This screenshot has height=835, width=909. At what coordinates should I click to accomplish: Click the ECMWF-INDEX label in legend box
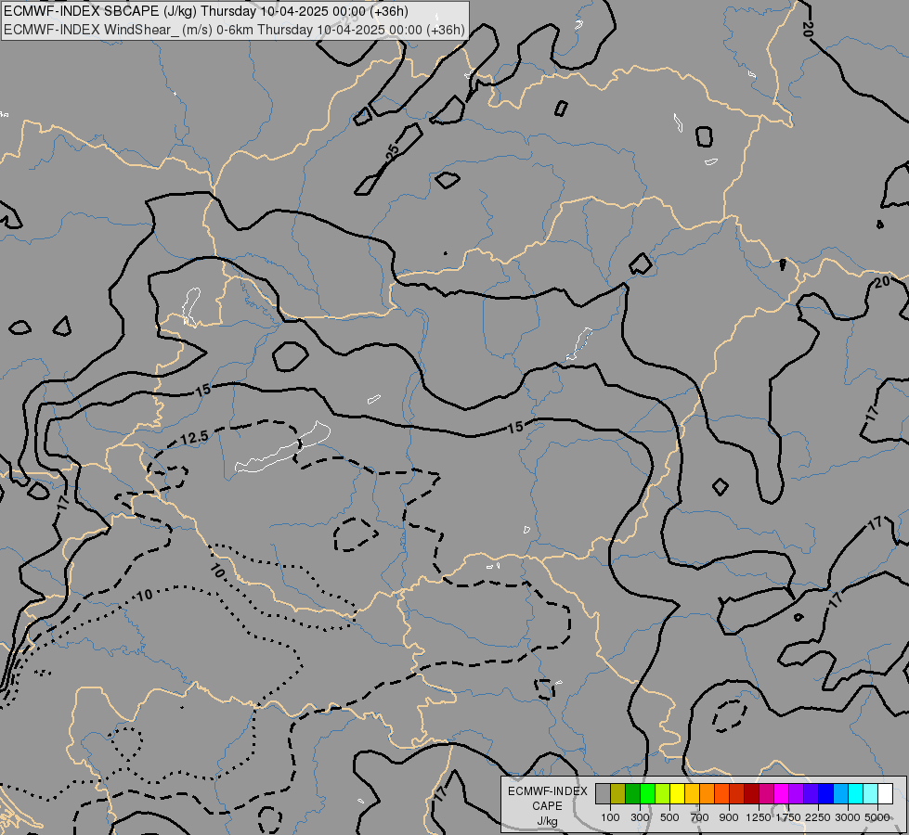click(x=547, y=791)
